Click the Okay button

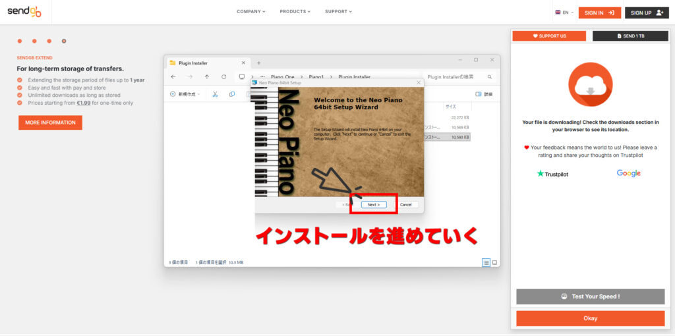point(590,318)
